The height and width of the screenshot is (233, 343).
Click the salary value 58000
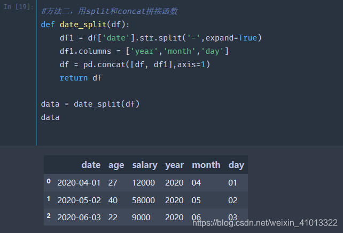click(144, 200)
